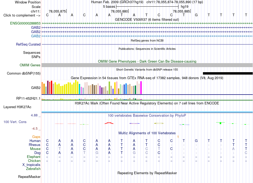Click the chr11: ruler label
This screenshot has height=183, width=253.
pos(36,11)
